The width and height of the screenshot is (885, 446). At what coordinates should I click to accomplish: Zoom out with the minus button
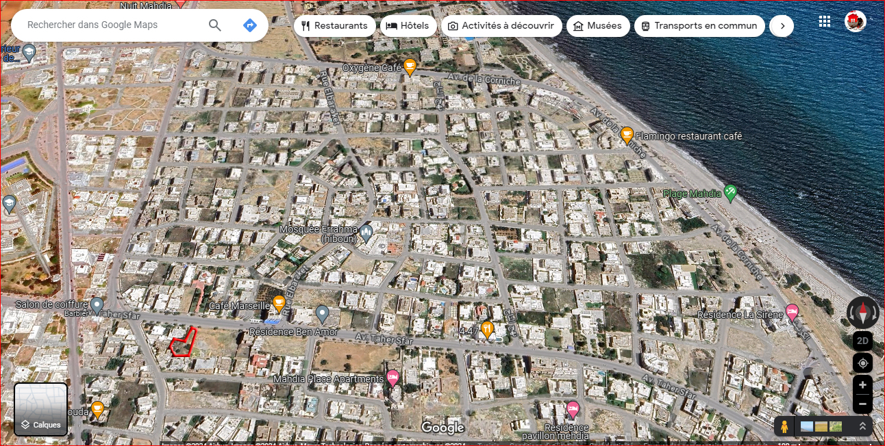[862, 404]
